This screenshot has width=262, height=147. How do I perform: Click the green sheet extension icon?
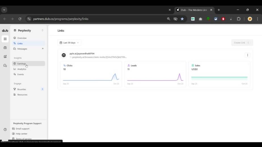point(193,19)
